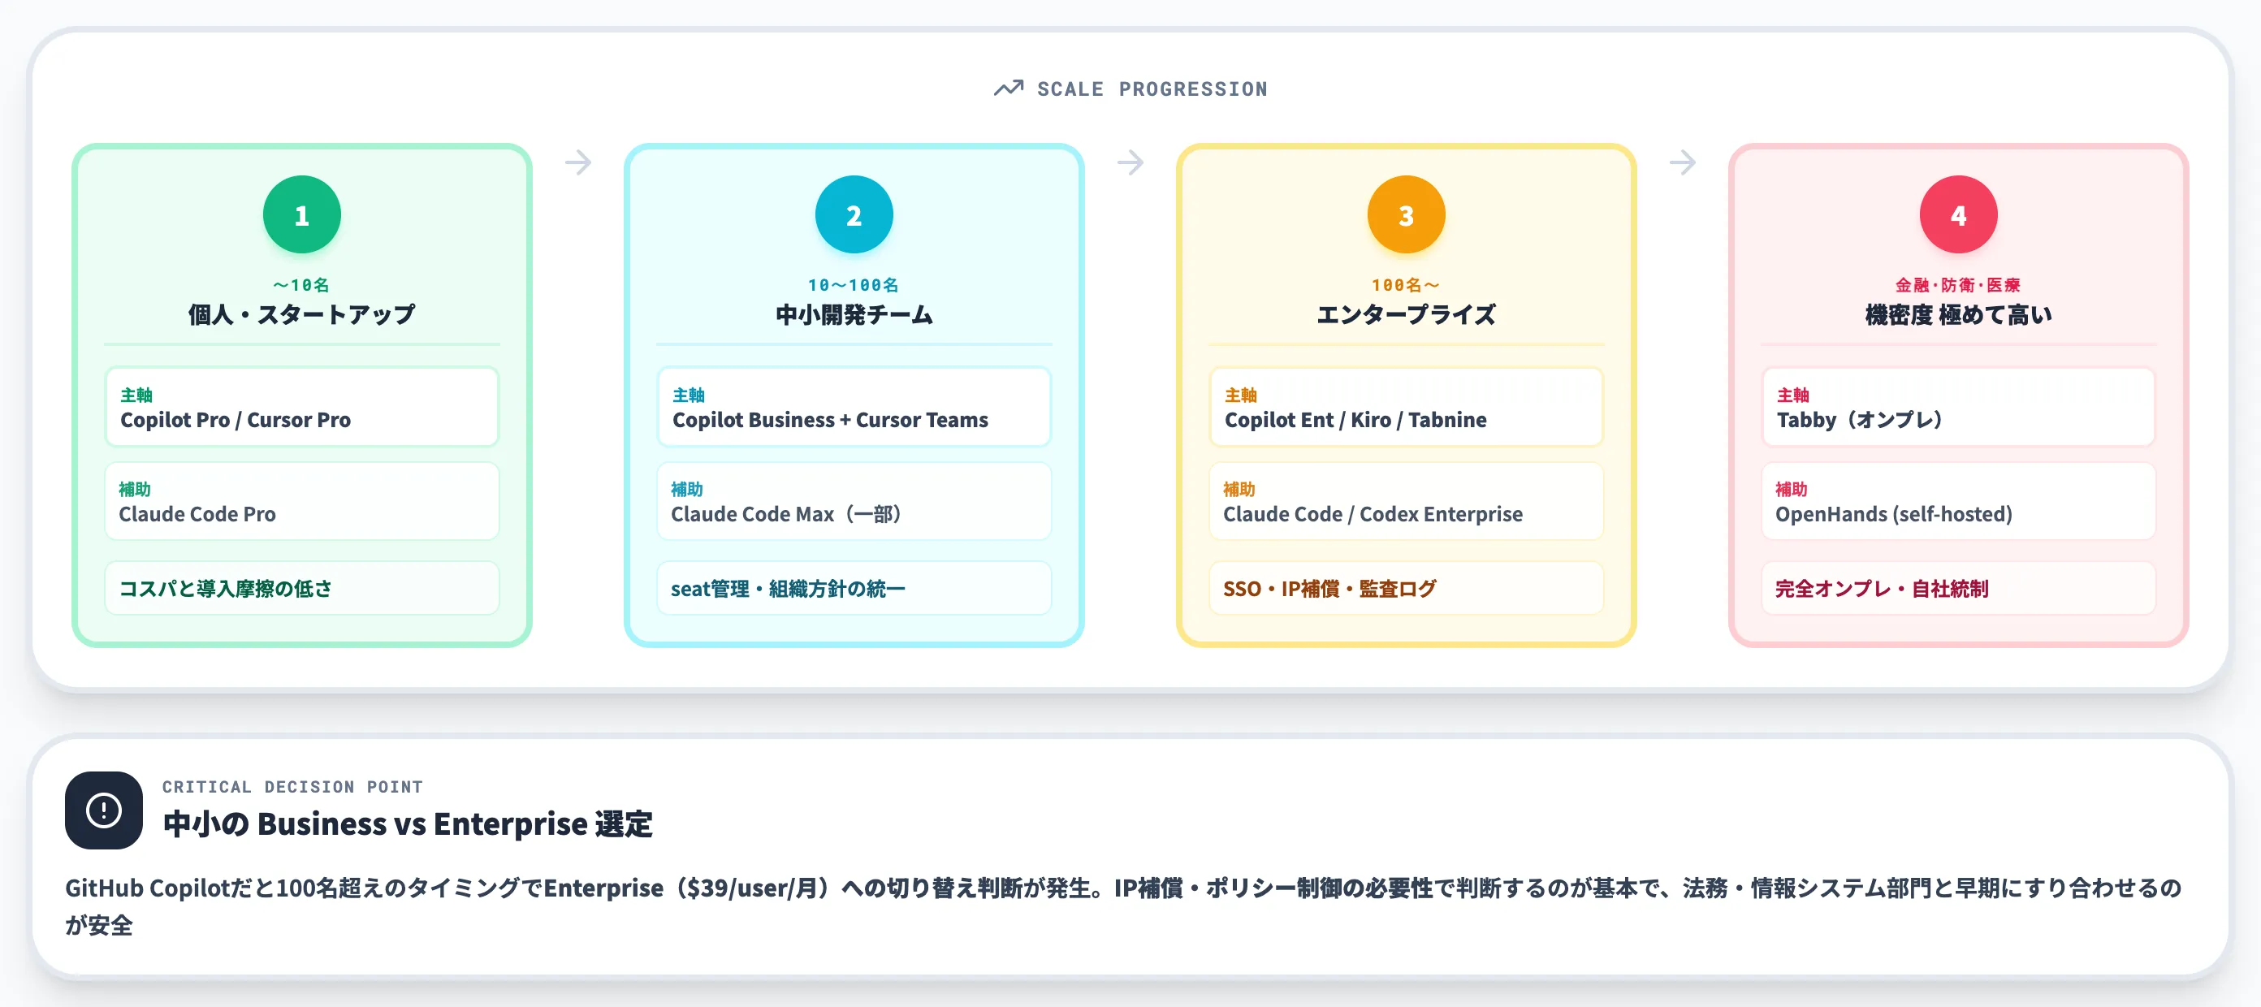The width and height of the screenshot is (2261, 1007).
Task: Click the 中小開発チーム card title
Action: click(854, 314)
